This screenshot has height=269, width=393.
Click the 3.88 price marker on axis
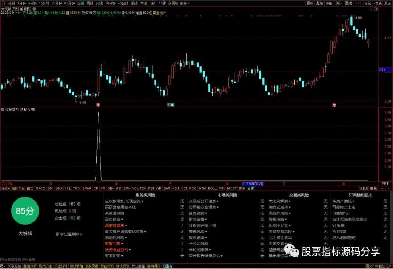coord(385,69)
